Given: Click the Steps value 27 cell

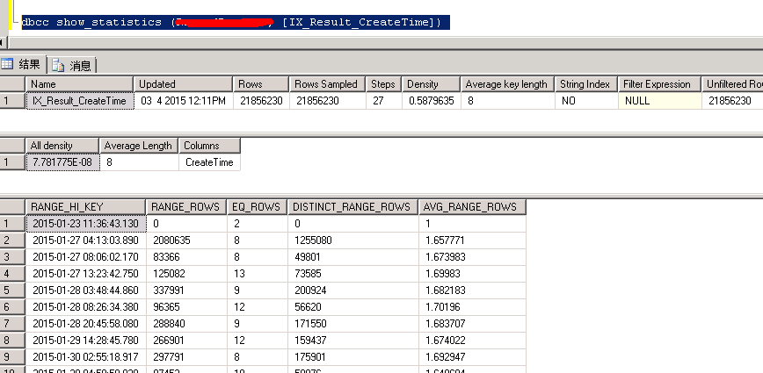Looking at the screenshot, I should pyautogui.click(x=383, y=101).
